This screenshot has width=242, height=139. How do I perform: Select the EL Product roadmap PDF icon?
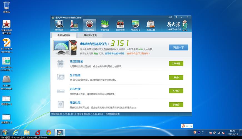click(x=6, y=46)
